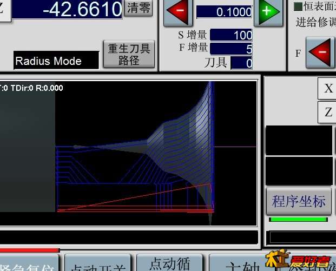Image resolution: width=336 pixels, height=271 pixels.
Task: Click the red status bar above bottom buttons
Action: coord(30,250)
